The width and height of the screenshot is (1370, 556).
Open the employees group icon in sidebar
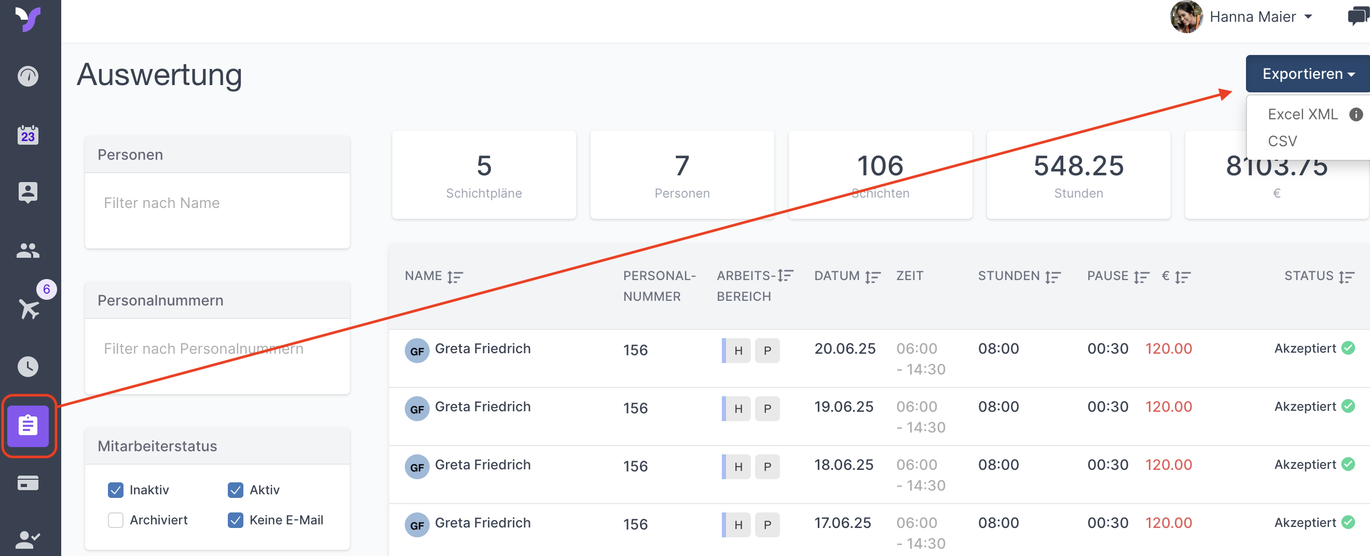point(28,251)
